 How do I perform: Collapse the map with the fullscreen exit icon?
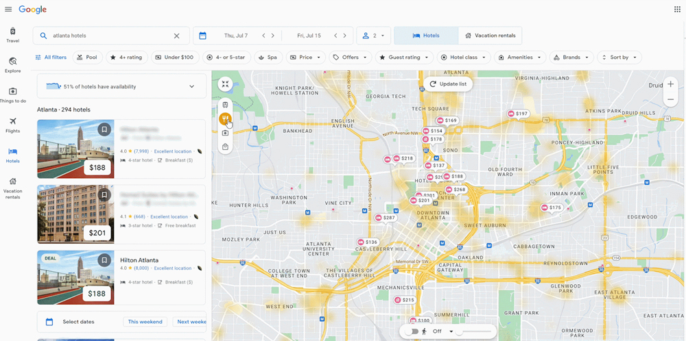(x=225, y=84)
